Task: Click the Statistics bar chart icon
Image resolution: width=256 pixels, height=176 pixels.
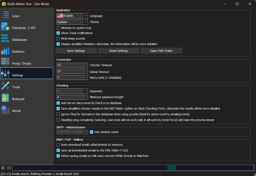Action: click(5, 50)
